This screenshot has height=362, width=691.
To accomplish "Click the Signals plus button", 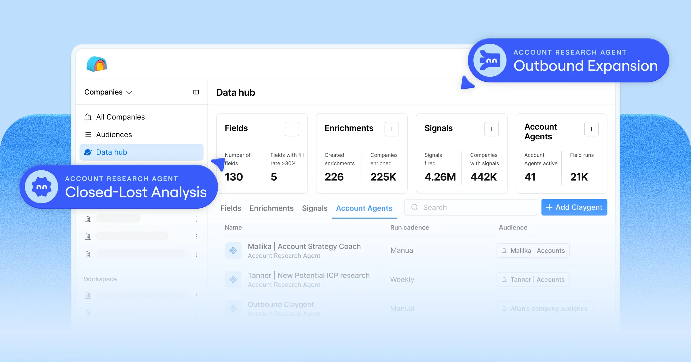I will click(492, 129).
